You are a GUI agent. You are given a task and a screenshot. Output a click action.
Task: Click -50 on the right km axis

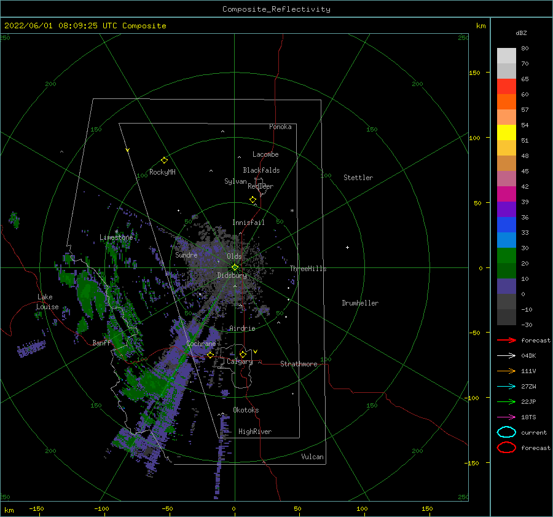(x=475, y=333)
